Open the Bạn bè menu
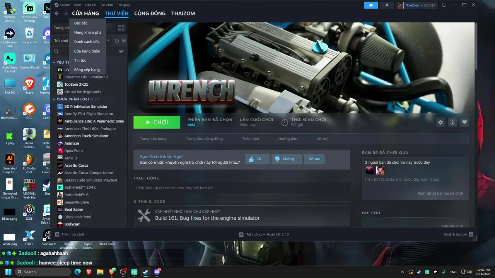 point(90,5)
